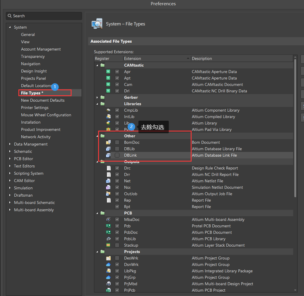This screenshot has height=296, width=304.
Task: Click the PcbDoc Altium PCB document icon
Action: (109, 232)
